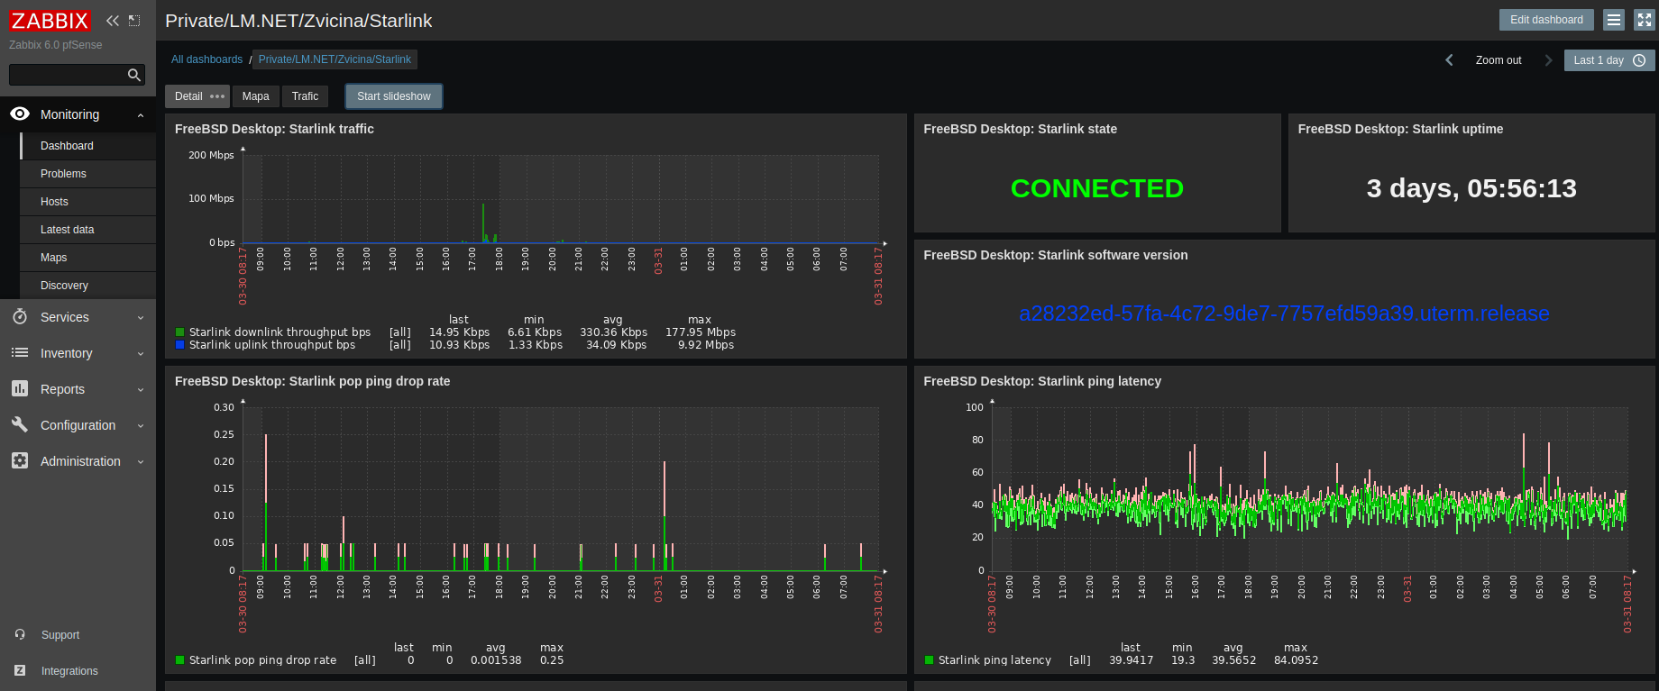Viewport: 1659px width, 691px height.
Task: Click the ping latency max value 84.0952
Action: pos(1296,660)
